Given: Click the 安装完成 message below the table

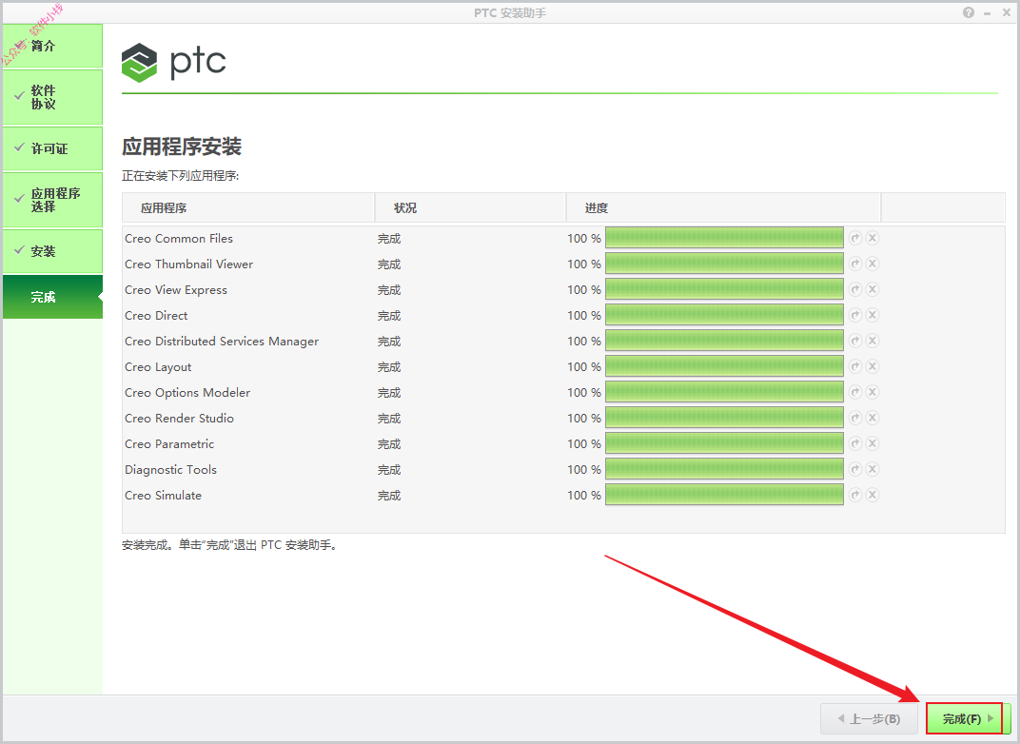Looking at the screenshot, I should (229, 545).
